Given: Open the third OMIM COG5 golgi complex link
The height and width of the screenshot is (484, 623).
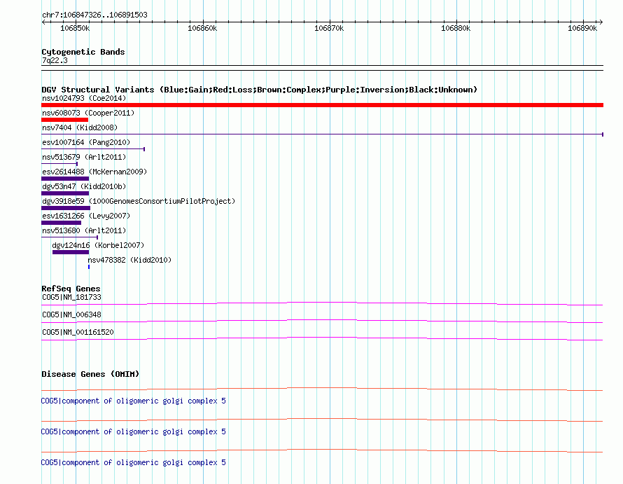Looking at the screenshot, I should click(x=134, y=462).
